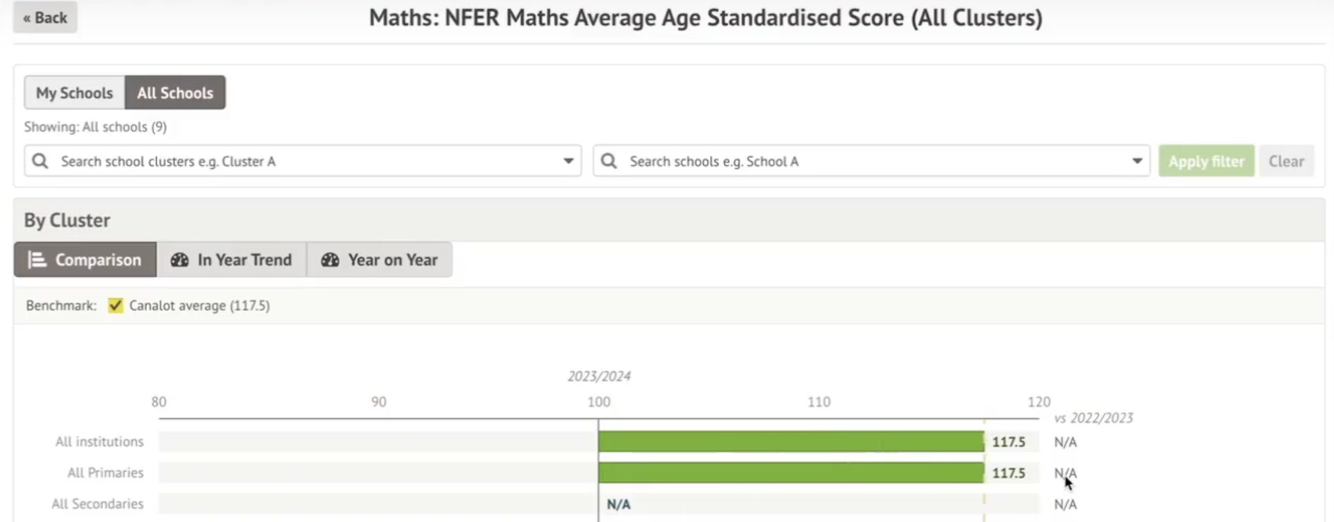Expand the school clusters dropdown arrow
This screenshot has width=1334, height=522.
[568, 161]
